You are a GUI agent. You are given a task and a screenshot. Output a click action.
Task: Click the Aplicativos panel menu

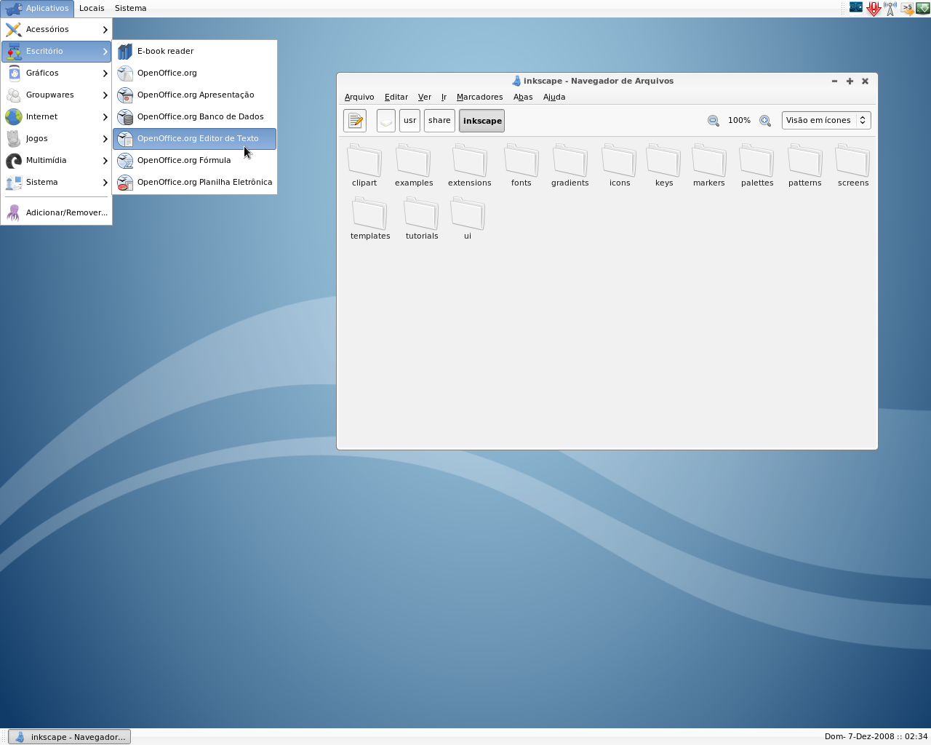(x=38, y=8)
